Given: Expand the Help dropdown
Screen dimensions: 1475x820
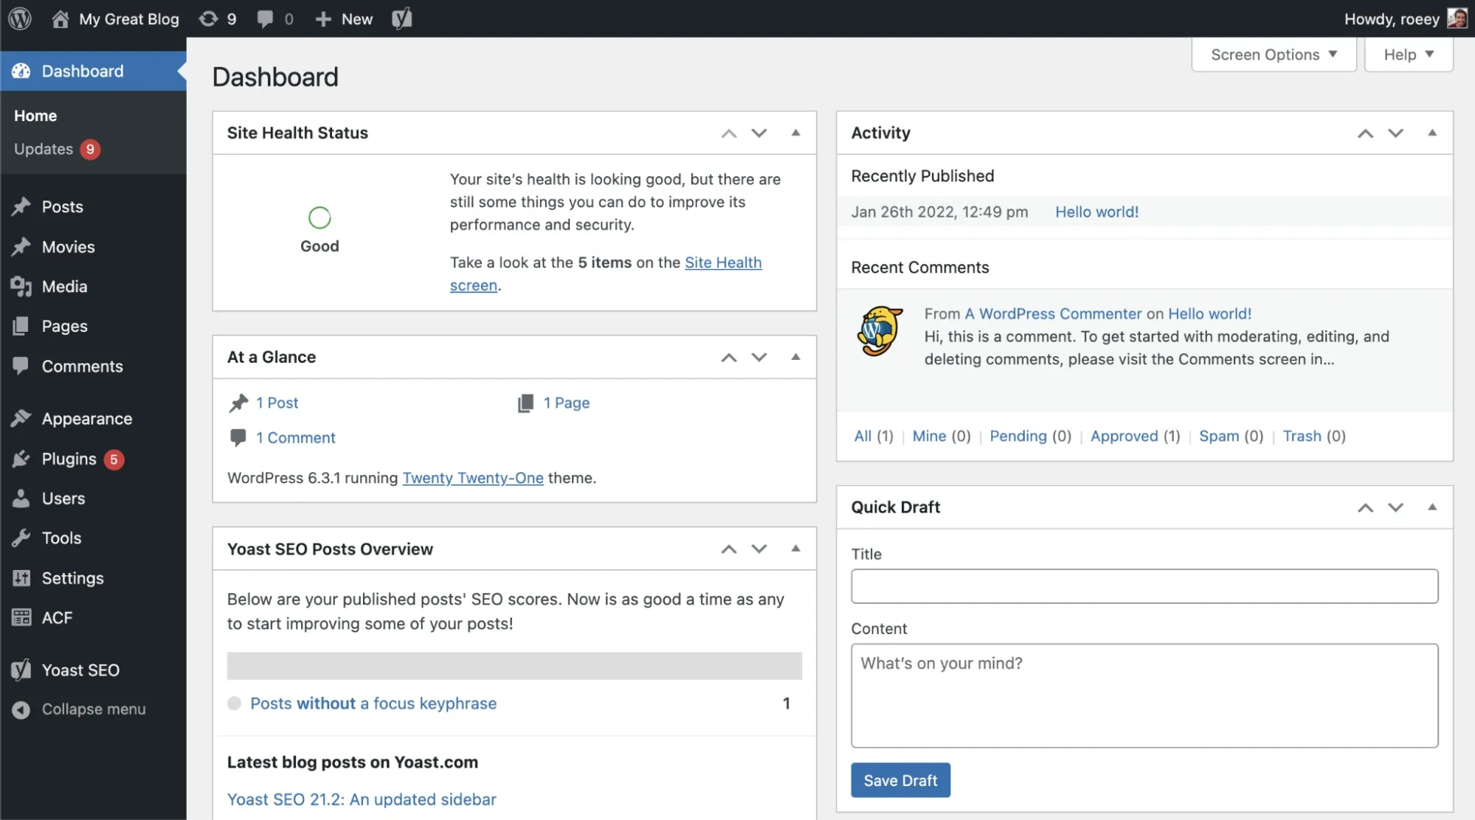Looking at the screenshot, I should point(1406,54).
